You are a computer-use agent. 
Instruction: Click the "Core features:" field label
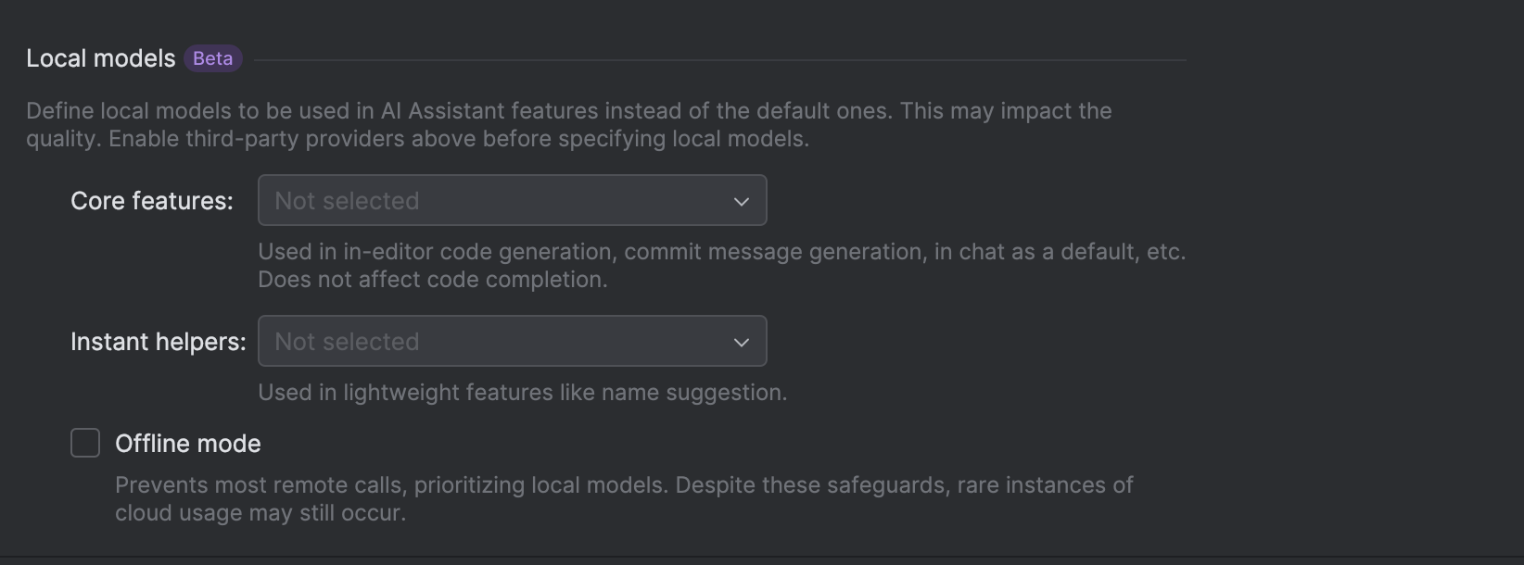152,201
